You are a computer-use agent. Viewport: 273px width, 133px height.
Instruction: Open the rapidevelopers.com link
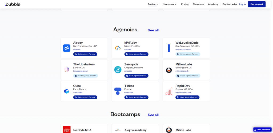coord(183,93)
